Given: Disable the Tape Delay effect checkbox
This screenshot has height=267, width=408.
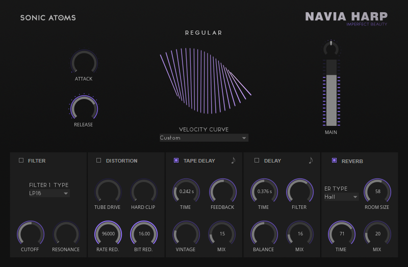Looking at the screenshot, I should [176, 161].
